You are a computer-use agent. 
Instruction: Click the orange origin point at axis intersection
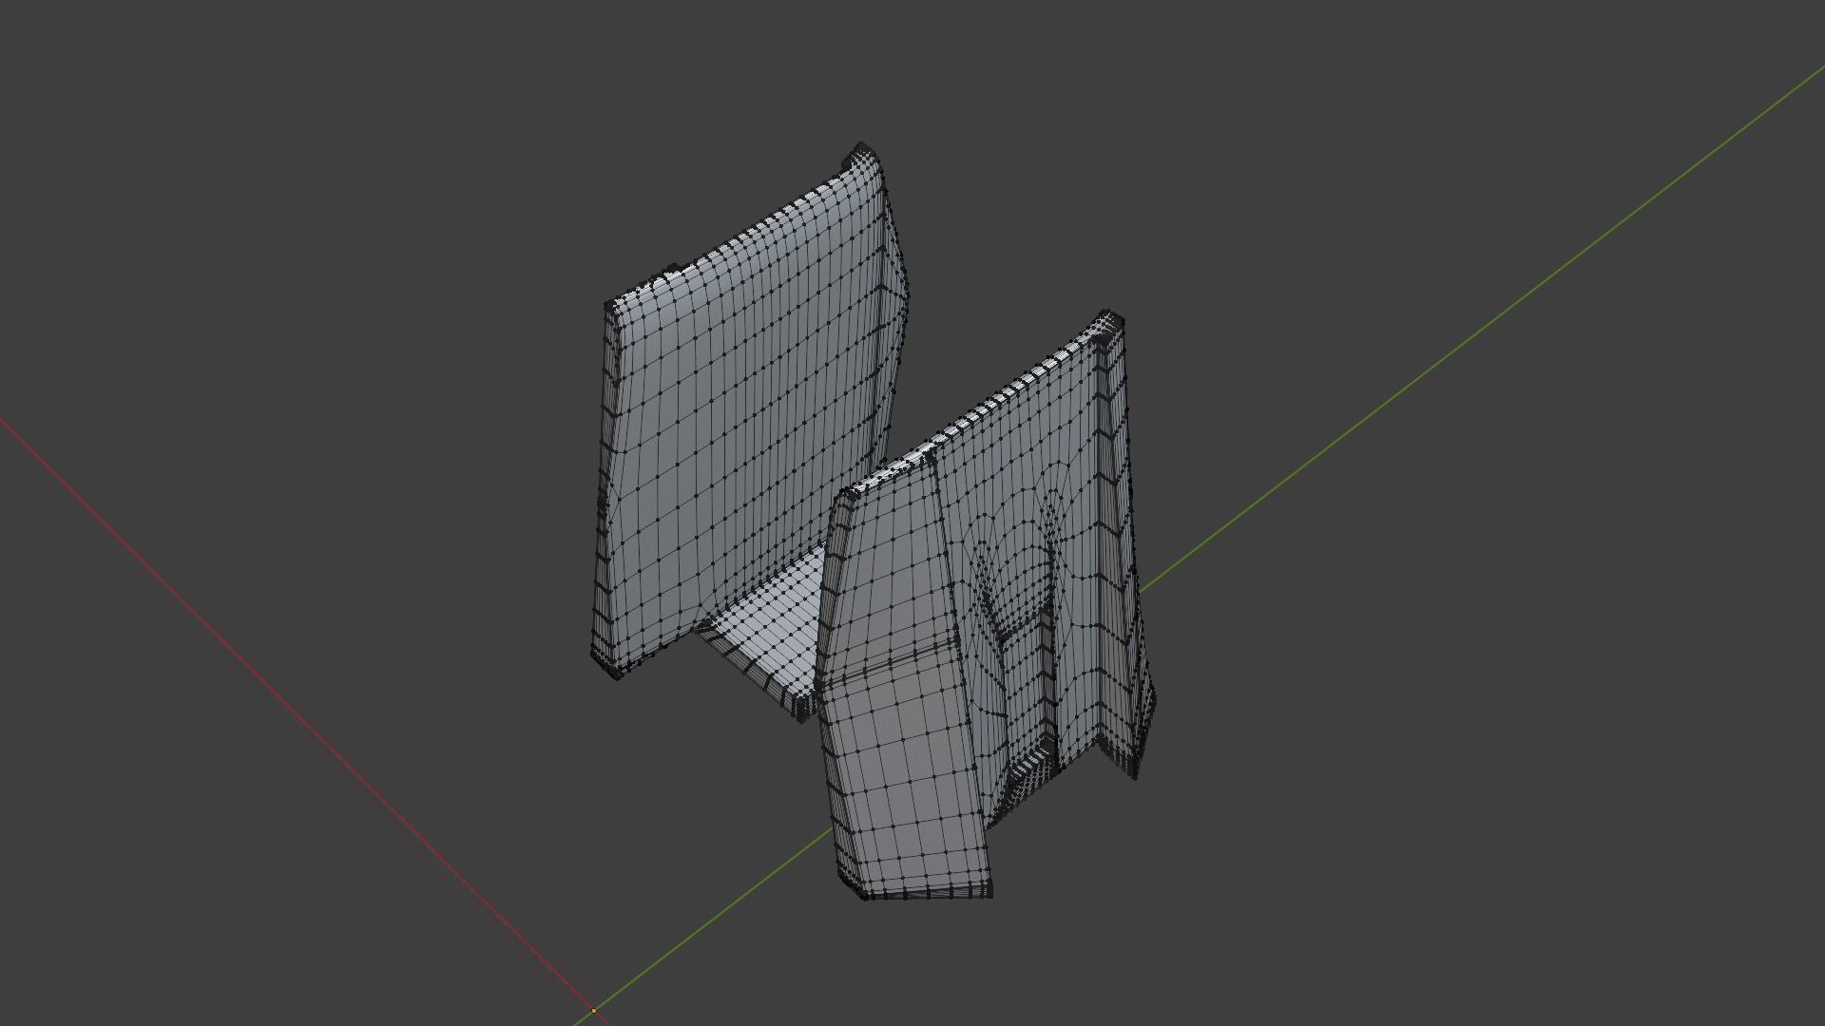click(594, 1011)
